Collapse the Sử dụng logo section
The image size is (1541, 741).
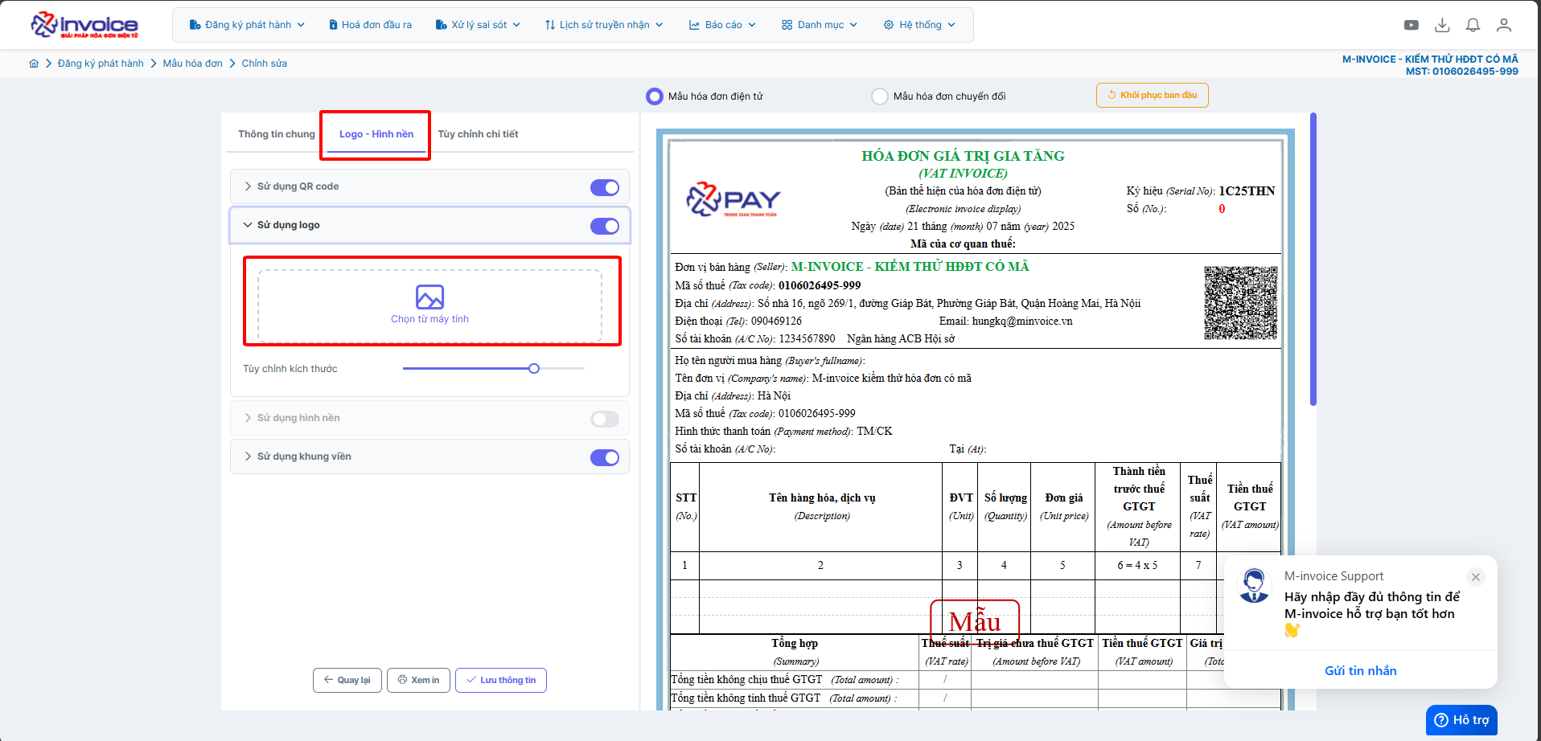pos(248,225)
